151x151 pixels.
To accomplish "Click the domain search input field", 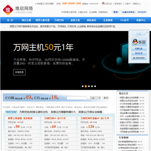I will [76, 98].
